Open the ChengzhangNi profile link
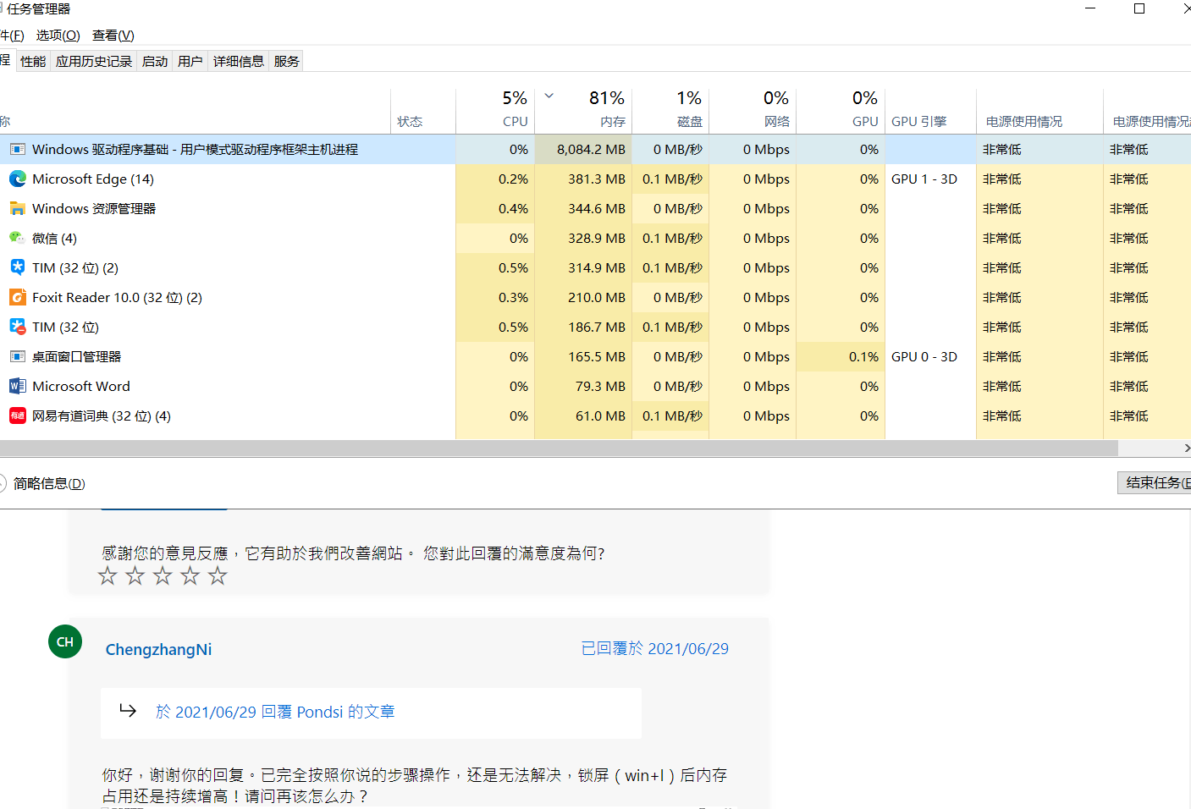The image size is (1191, 809). click(x=158, y=650)
